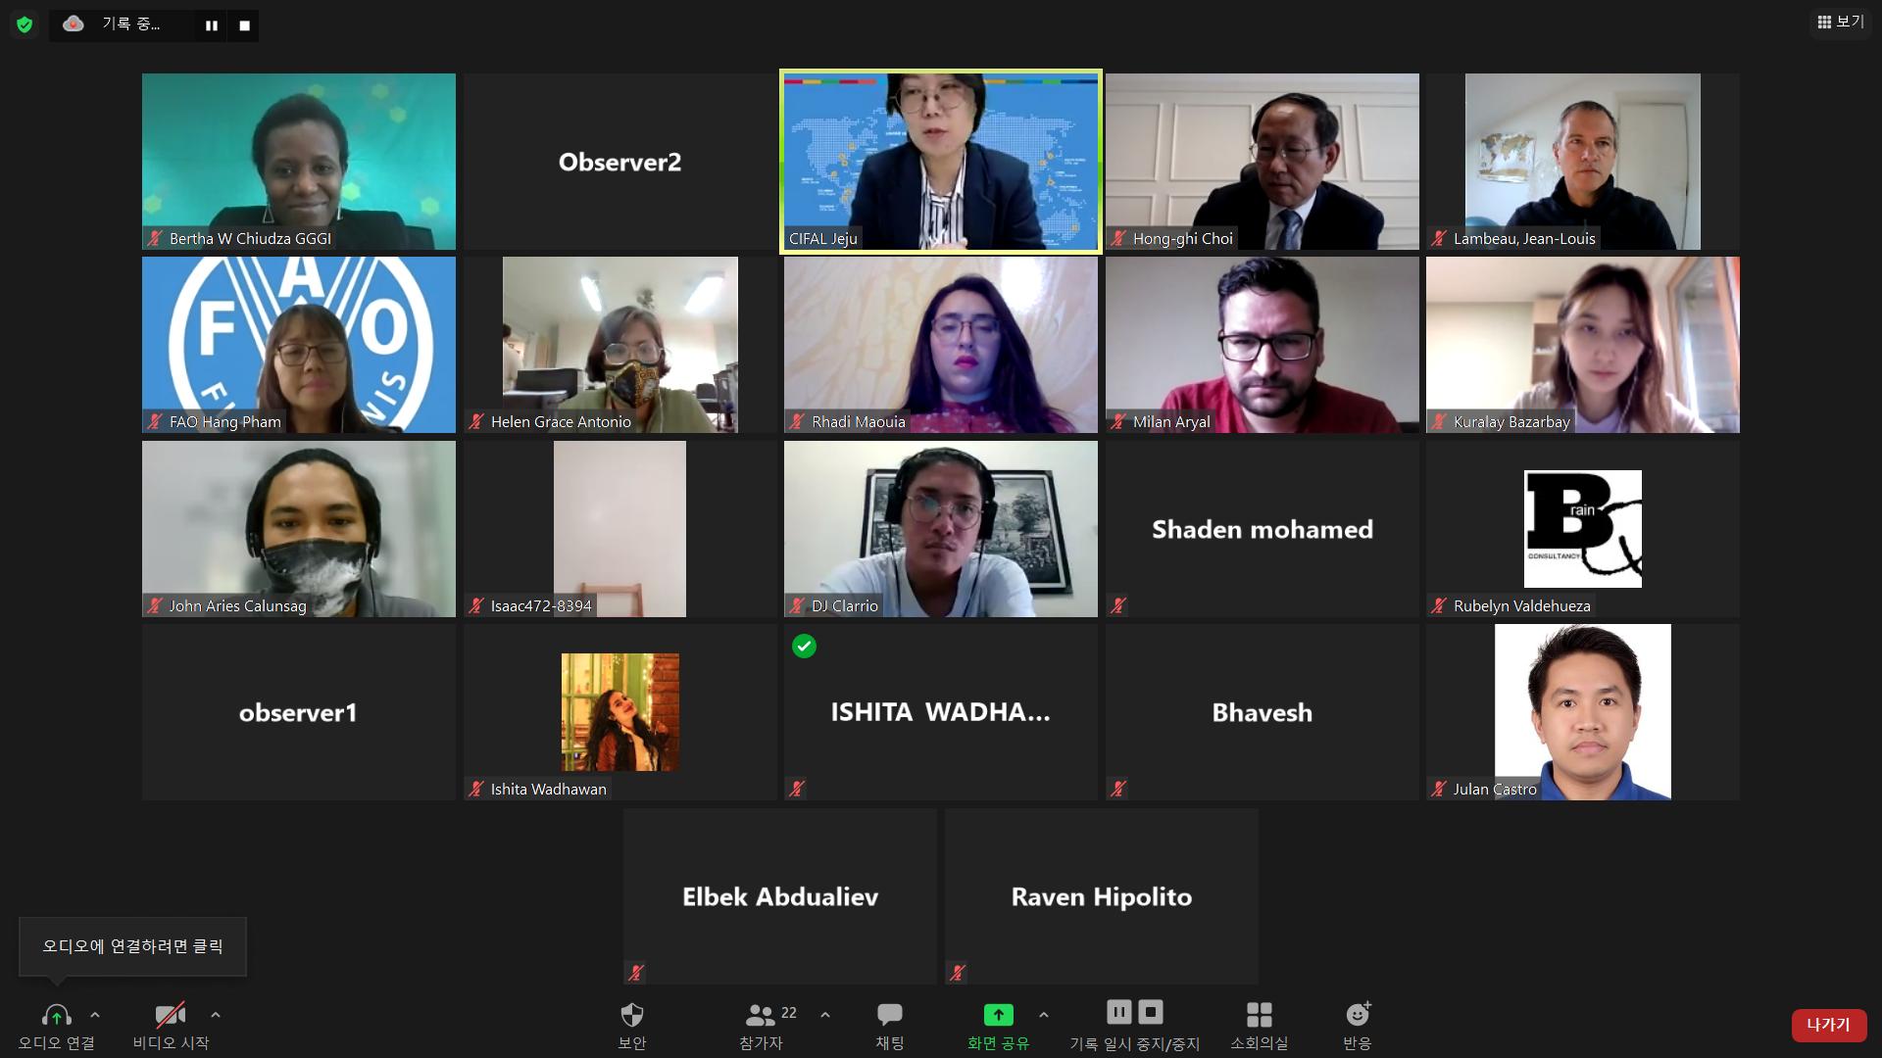Click the red 나가기 leave button
The image size is (1882, 1058).
(1829, 1025)
